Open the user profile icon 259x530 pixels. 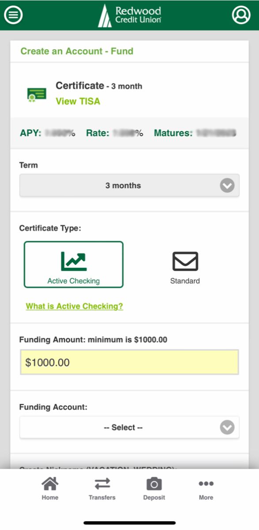[241, 15]
